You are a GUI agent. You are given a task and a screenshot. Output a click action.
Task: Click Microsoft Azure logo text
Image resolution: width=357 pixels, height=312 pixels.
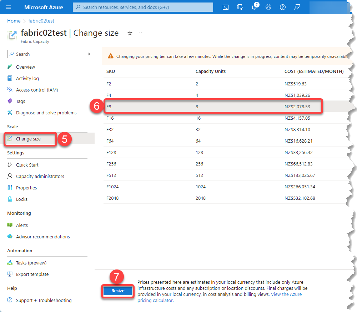pyautogui.click(x=44, y=7)
